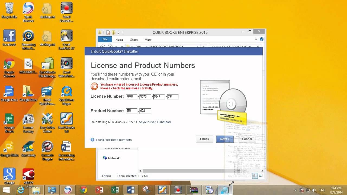Click the Explorer horizontal scrollbar right arrow
Image resolution: width=347 pixels, height=195 pixels.
click(262, 171)
